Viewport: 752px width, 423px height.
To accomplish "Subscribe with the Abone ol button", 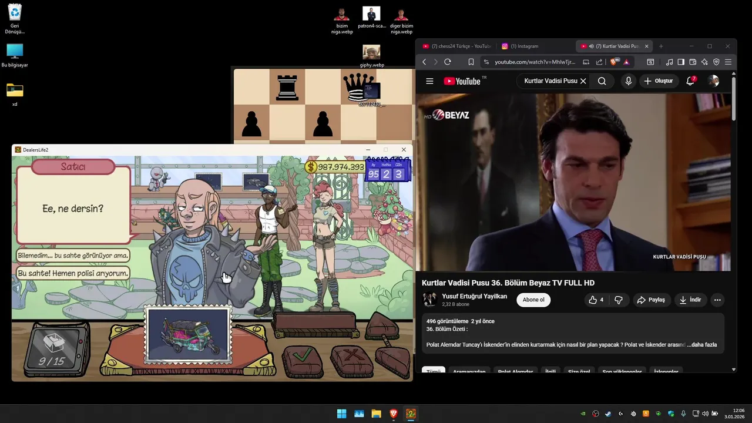I will click(533, 300).
